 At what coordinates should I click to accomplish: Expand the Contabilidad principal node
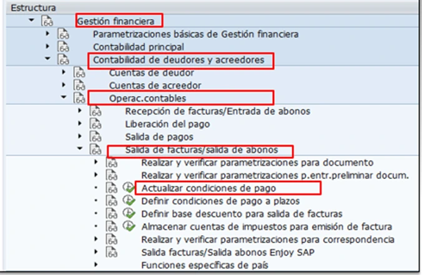47,46
